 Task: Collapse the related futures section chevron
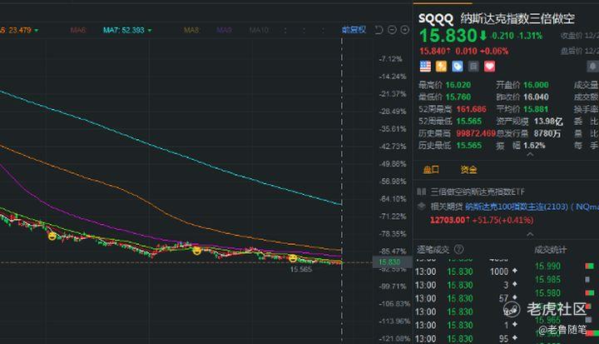click(530, 234)
